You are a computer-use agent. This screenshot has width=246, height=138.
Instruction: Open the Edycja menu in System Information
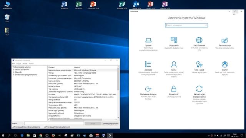point(19,64)
